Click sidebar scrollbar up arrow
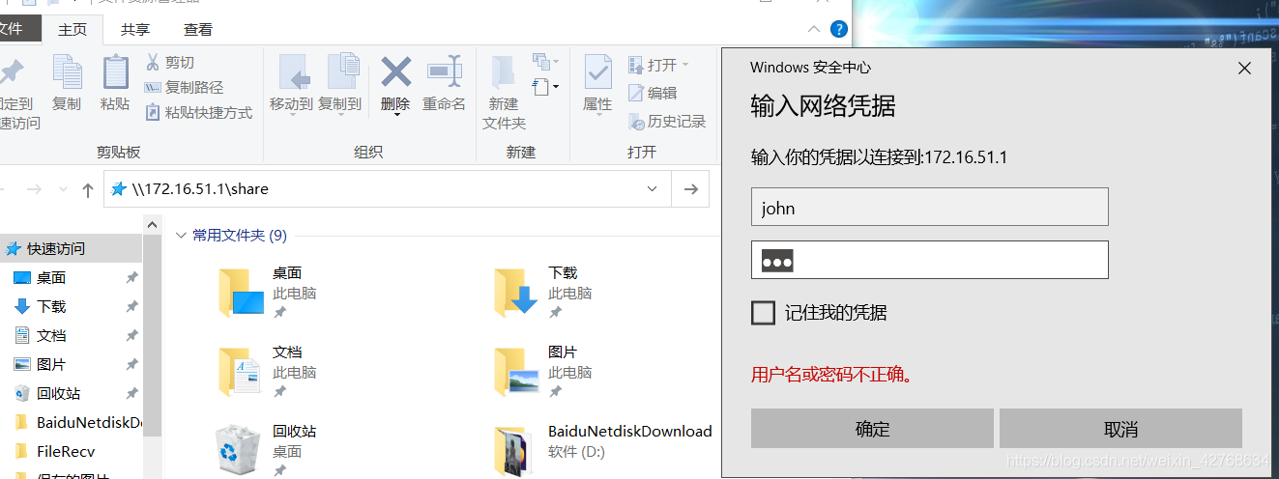 tap(152, 224)
